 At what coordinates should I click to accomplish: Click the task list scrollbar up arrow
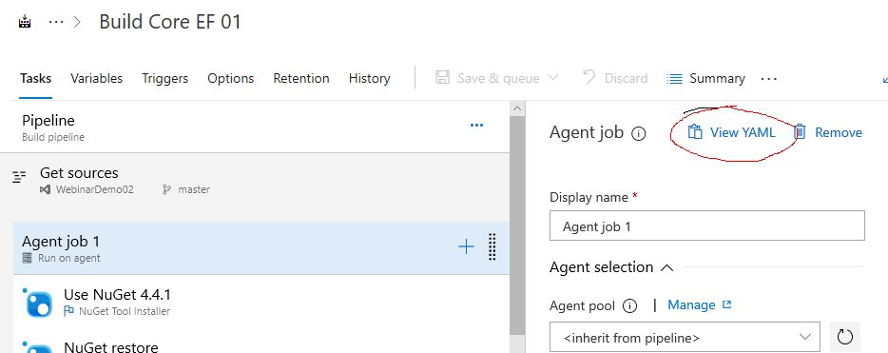(517, 108)
